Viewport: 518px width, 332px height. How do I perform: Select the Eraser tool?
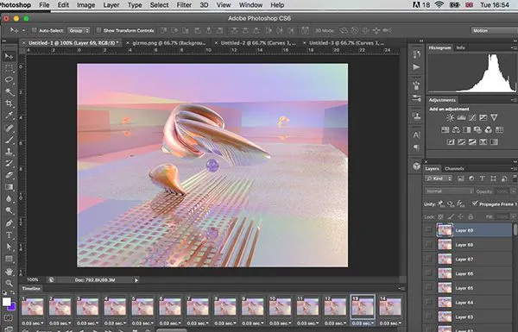(9, 175)
